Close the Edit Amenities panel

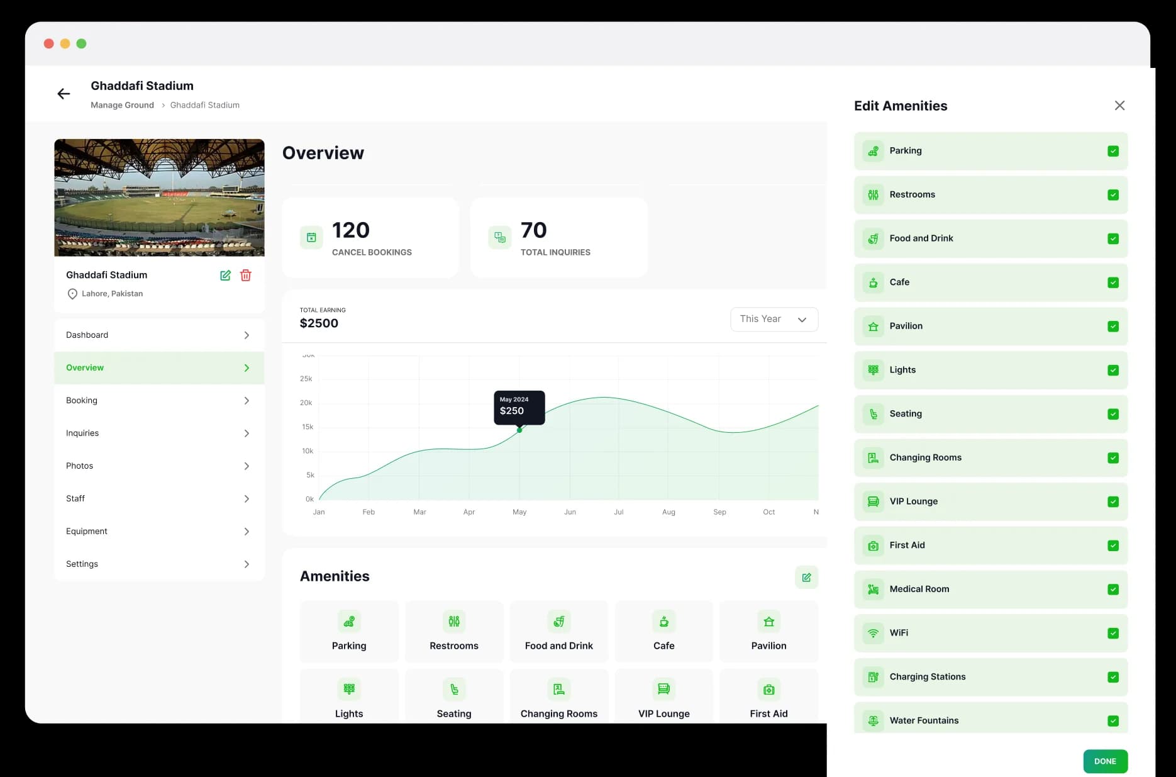(x=1119, y=106)
